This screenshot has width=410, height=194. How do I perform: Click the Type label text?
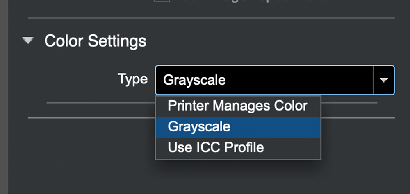(x=132, y=79)
